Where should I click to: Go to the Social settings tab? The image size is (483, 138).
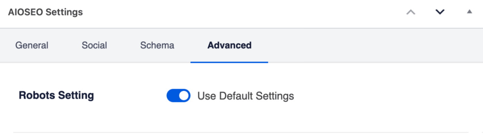[94, 45]
